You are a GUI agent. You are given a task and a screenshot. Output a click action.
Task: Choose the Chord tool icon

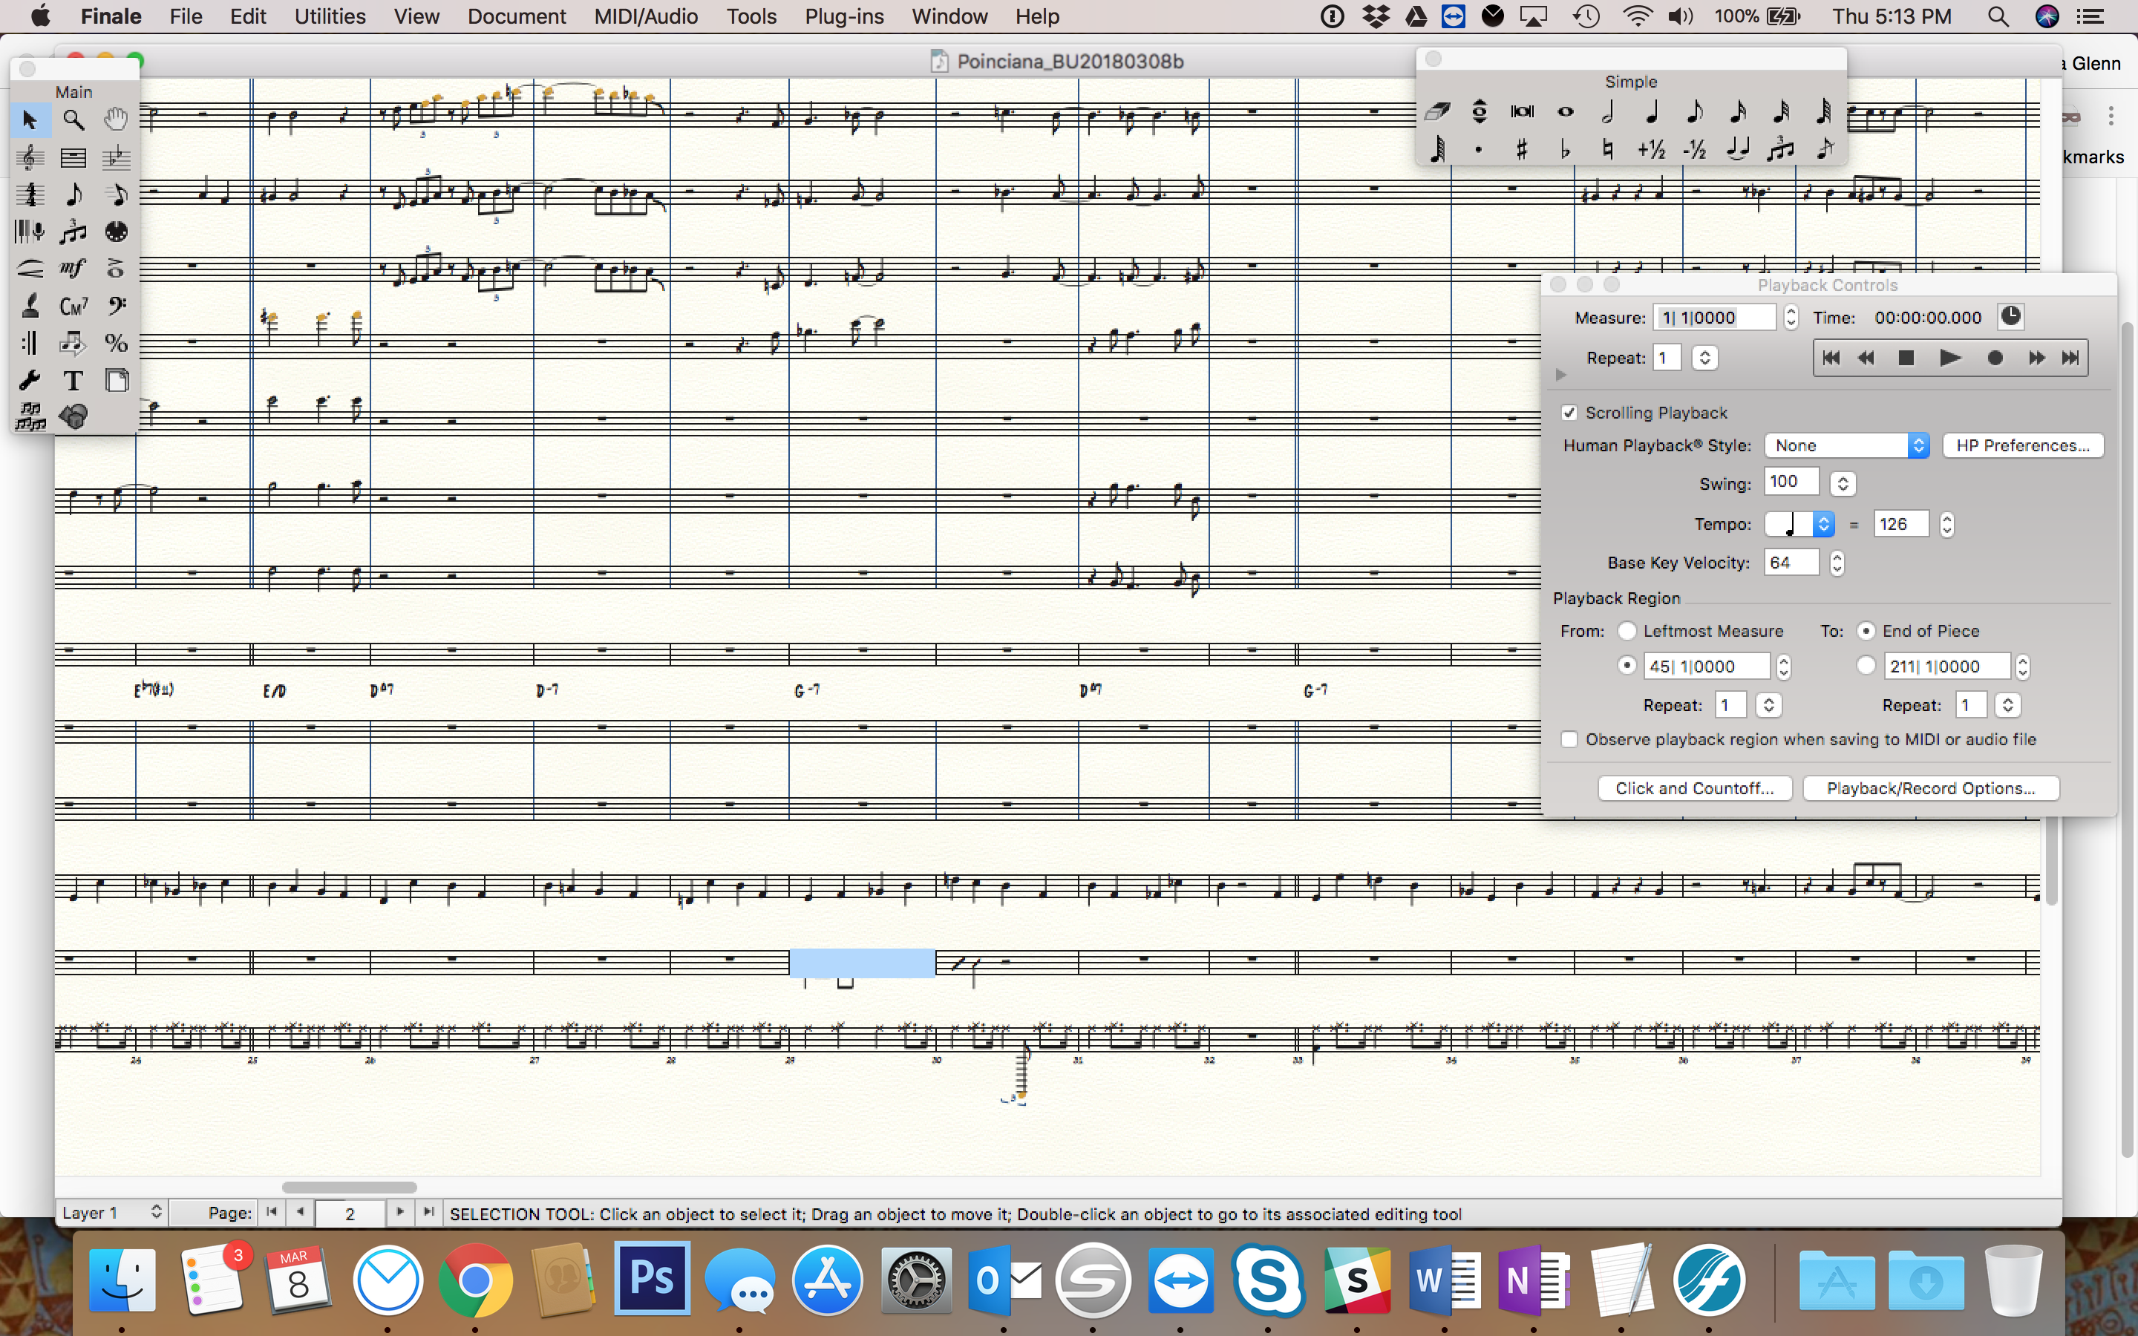coord(73,307)
